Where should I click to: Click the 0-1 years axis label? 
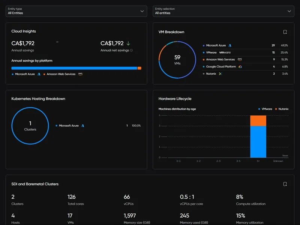[x=178, y=161]
